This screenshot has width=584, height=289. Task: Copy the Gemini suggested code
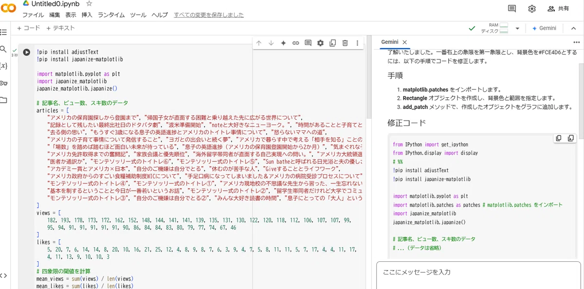[x=559, y=139]
